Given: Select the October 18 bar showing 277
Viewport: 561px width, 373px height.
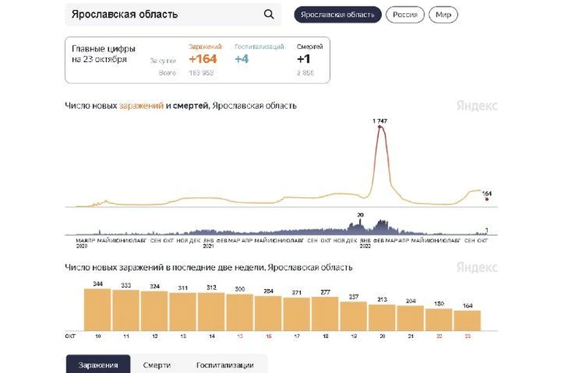Looking at the screenshot, I should (325, 314).
